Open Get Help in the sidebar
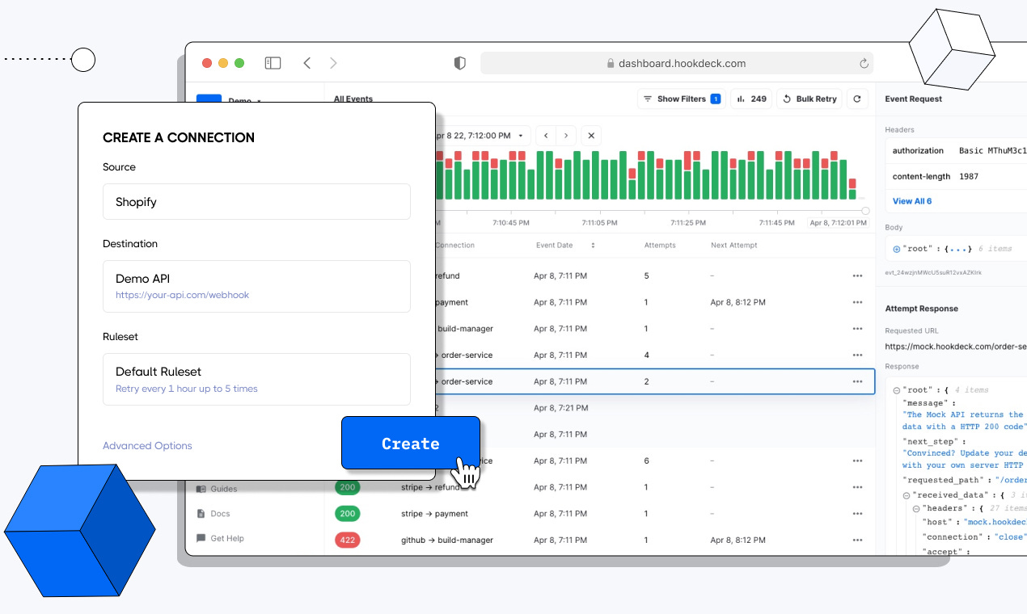This screenshot has width=1027, height=614. click(x=227, y=538)
